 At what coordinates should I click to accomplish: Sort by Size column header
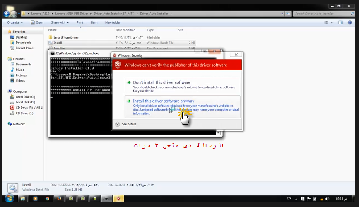[181, 30]
